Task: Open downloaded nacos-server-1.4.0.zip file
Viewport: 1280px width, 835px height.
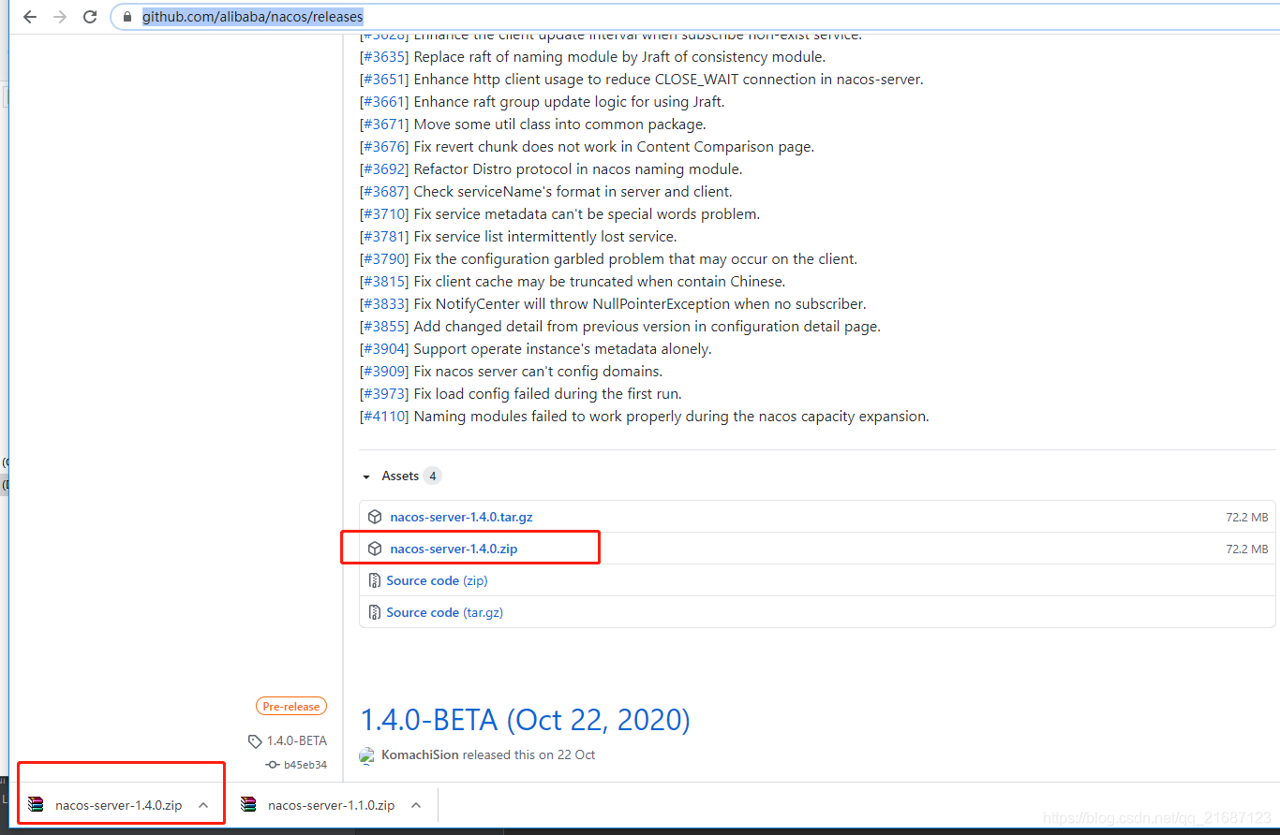Action: point(118,806)
